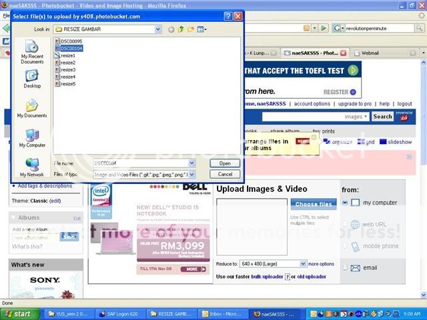The width and height of the screenshot is (427, 320).
Task: Go up one folder level in dialog
Action: pos(181,29)
